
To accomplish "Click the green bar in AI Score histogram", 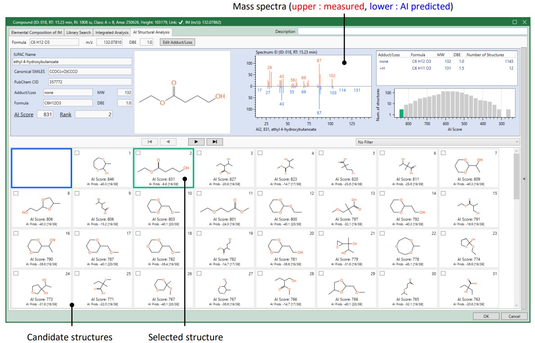I will pyautogui.click(x=401, y=114).
